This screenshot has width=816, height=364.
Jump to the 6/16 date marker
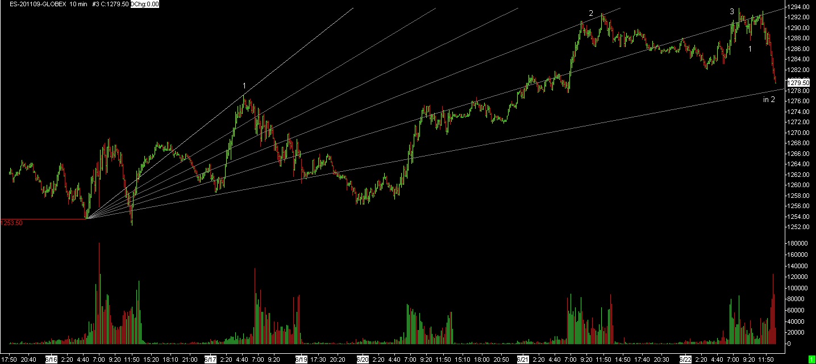point(51,359)
